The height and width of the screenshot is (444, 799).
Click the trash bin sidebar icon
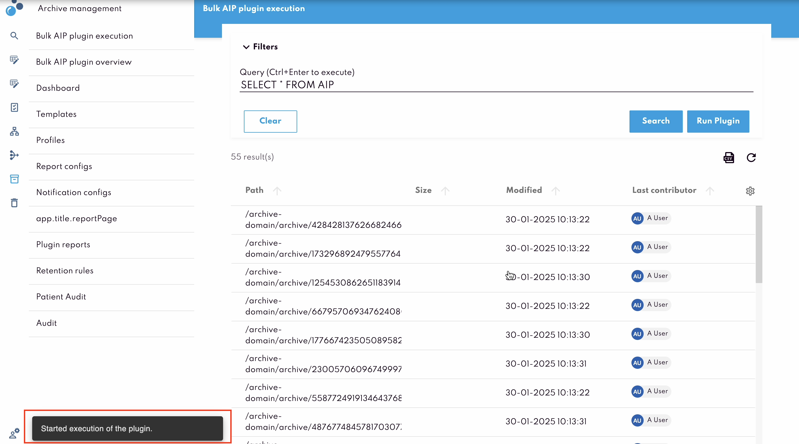pyautogui.click(x=14, y=203)
